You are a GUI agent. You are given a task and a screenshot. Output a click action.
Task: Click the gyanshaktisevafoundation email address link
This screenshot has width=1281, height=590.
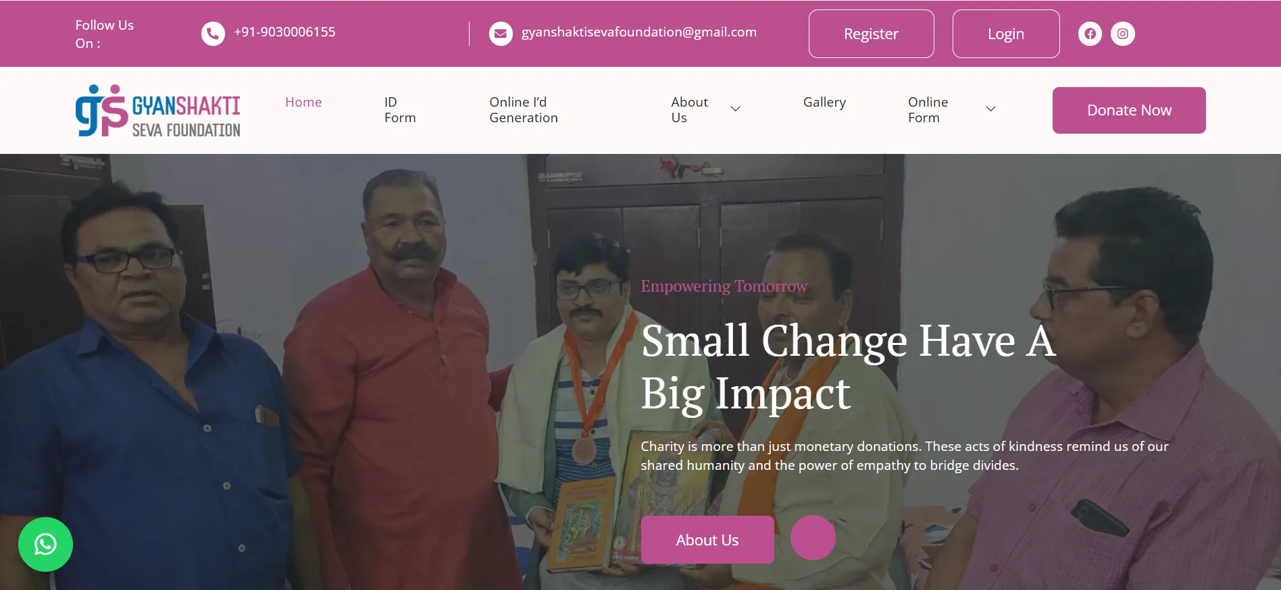[639, 32]
